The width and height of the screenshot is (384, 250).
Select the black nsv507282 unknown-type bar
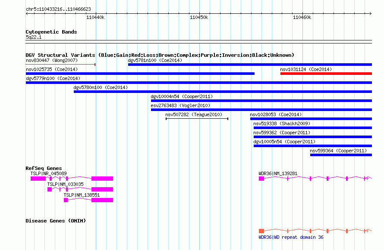tap(197, 119)
